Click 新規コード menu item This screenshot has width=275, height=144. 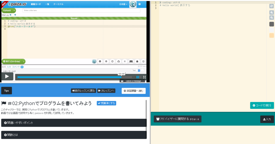pos(36,4)
